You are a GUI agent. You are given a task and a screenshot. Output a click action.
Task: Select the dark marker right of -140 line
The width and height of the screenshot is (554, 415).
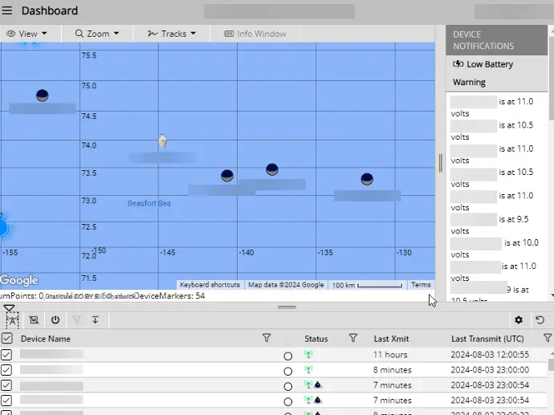(x=272, y=169)
